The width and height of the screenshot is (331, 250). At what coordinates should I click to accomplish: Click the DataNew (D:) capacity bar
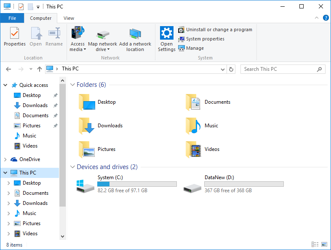[x=244, y=184]
